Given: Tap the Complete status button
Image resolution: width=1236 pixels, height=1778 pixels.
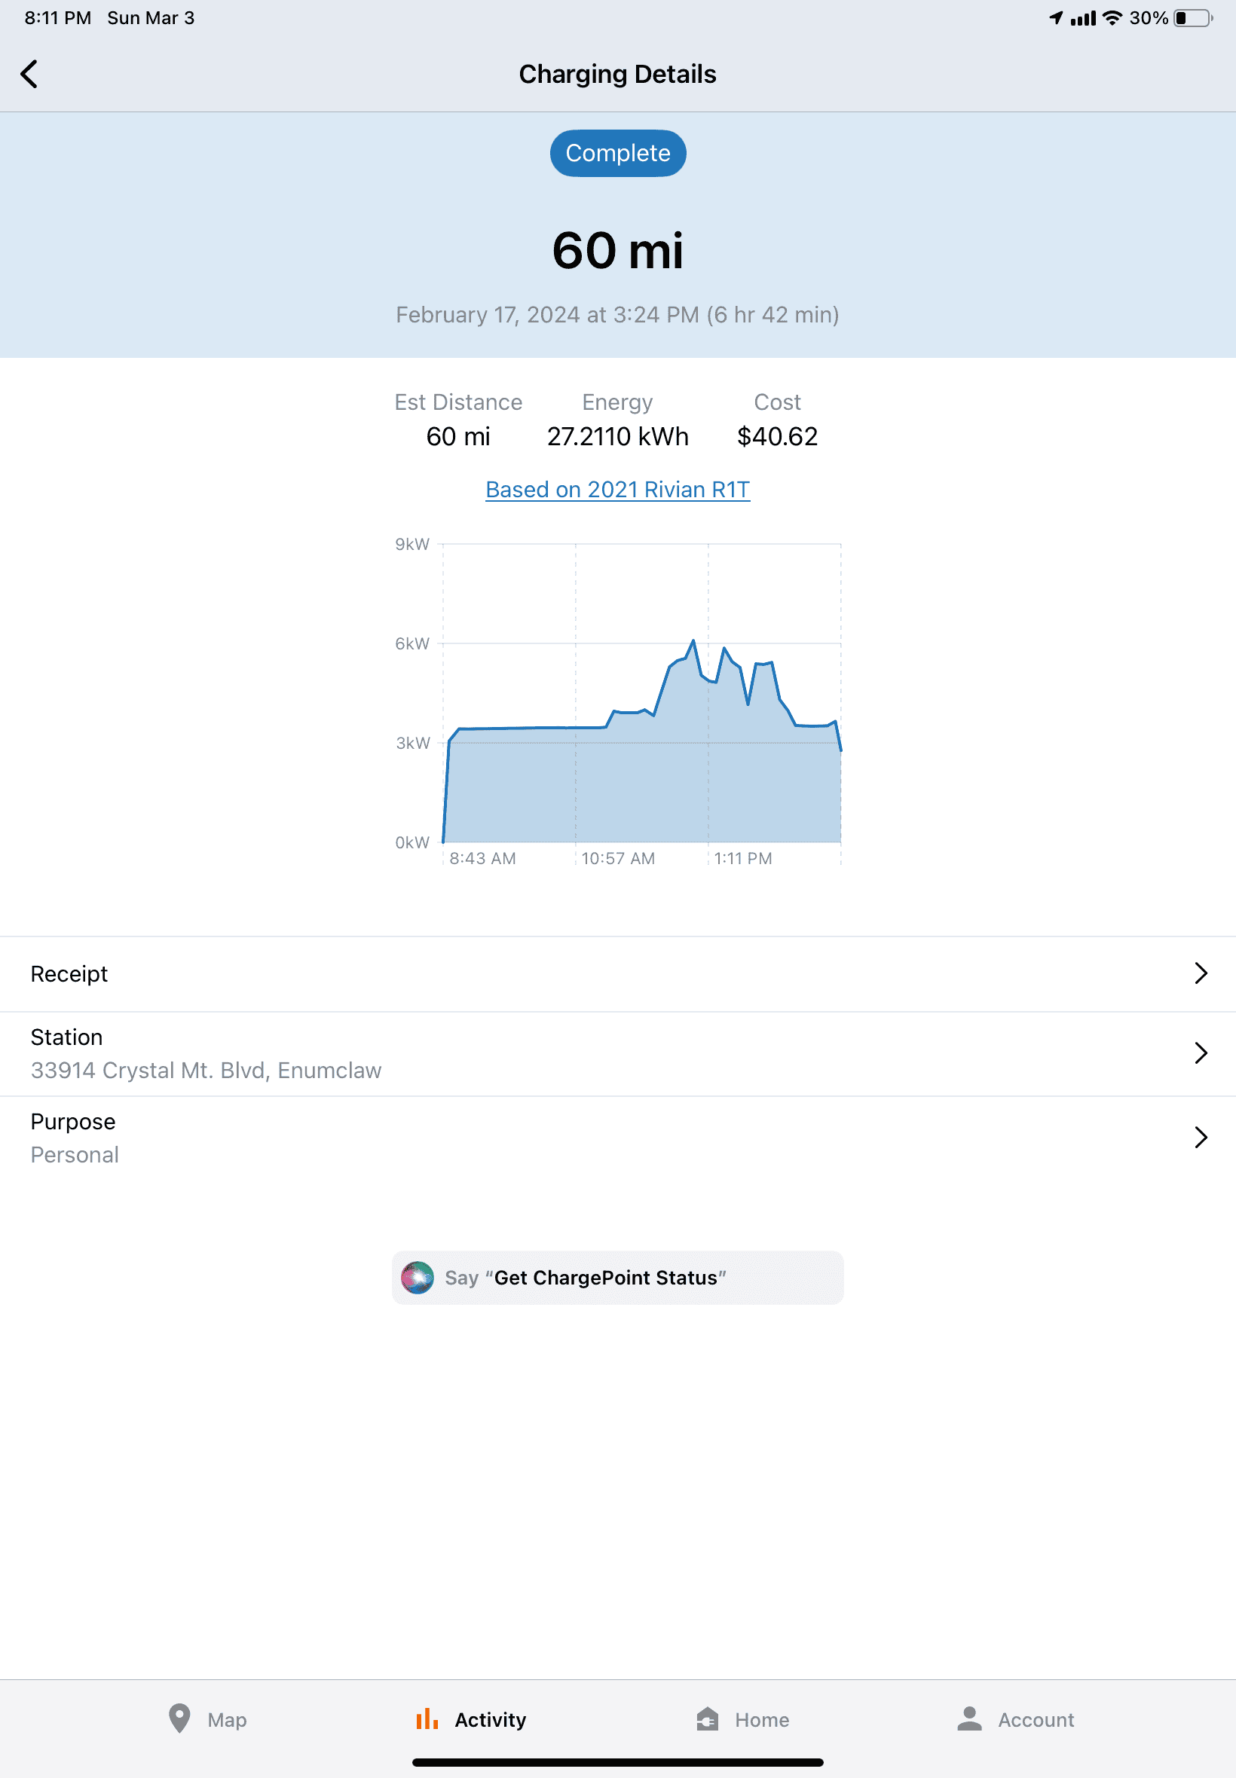Looking at the screenshot, I should [618, 153].
